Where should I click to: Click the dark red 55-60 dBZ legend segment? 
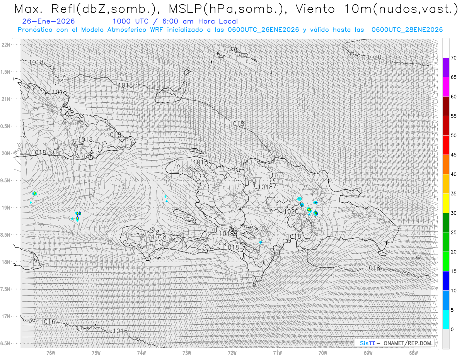click(x=446, y=106)
